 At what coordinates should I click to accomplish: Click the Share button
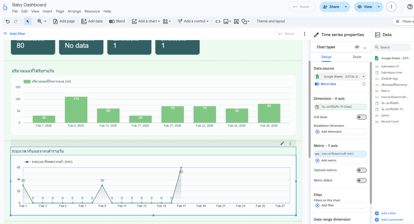tap(330, 7)
